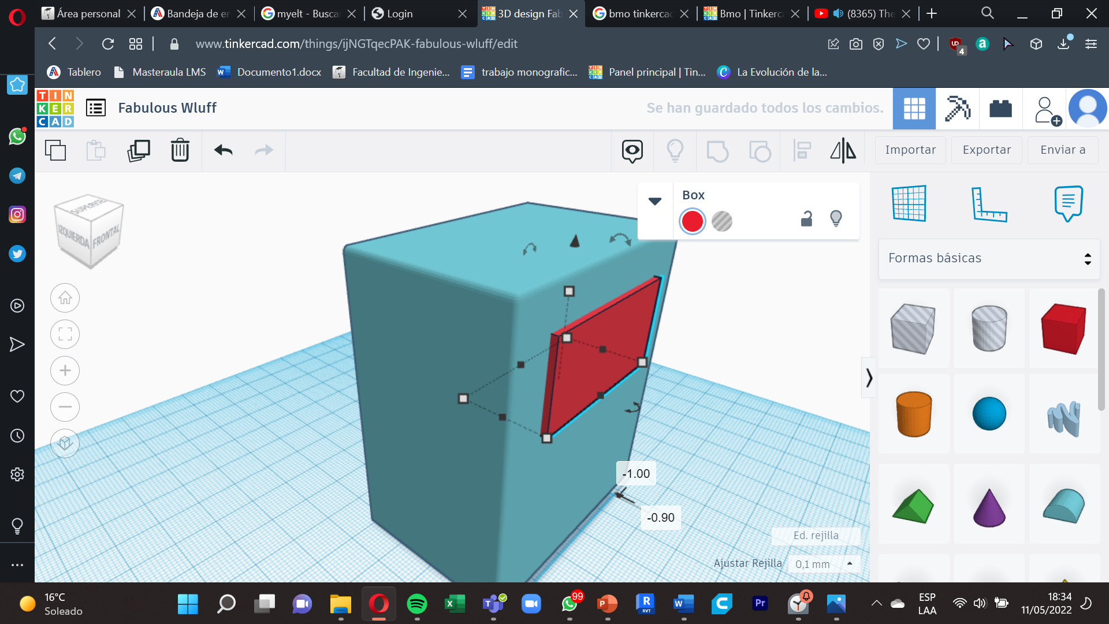Click Fit all in view button
This screenshot has width=1109, height=624.
point(65,335)
